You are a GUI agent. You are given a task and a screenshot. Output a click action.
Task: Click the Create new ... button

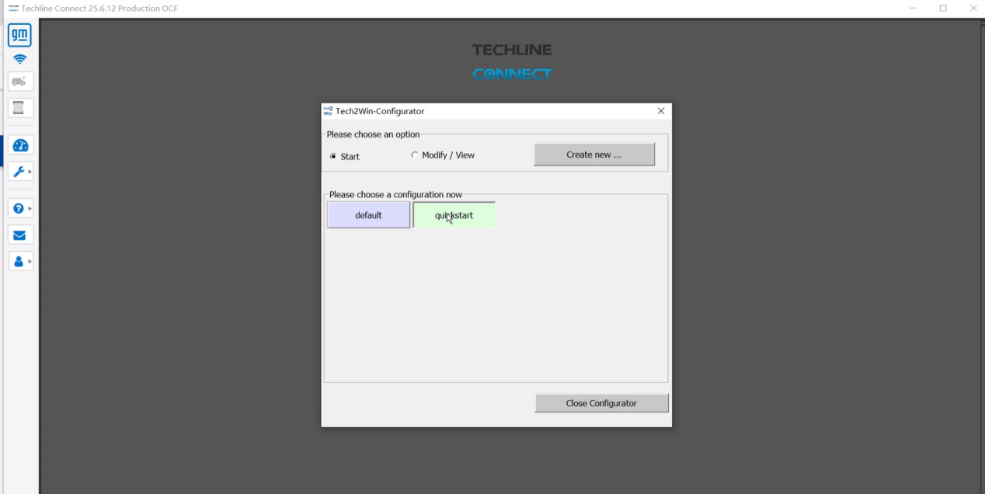point(593,155)
